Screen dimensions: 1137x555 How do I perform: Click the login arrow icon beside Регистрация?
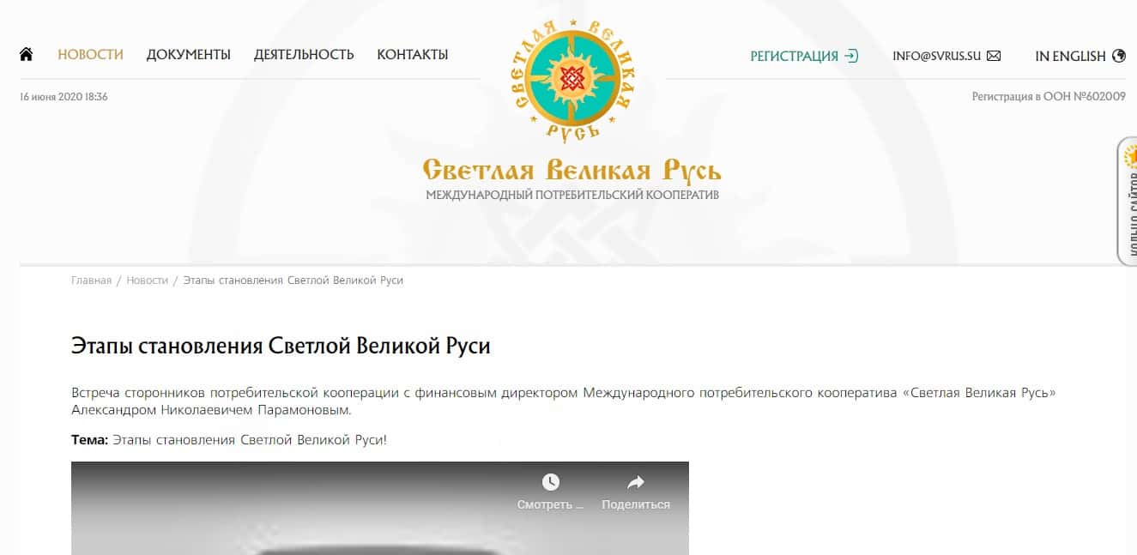851,56
